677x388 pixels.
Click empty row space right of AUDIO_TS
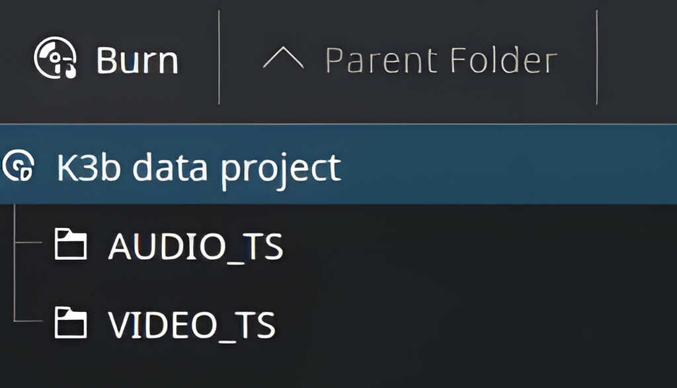(x=476, y=246)
